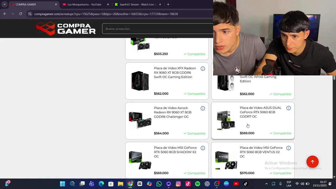Click ESP LAA keyboard language indicator
336x189 pixels.
point(289,184)
